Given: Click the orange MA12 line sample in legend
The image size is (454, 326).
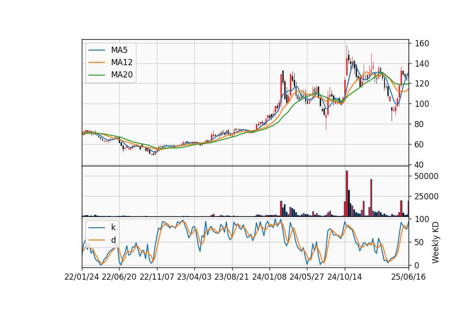Looking at the screenshot, I should [x=96, y=62].
